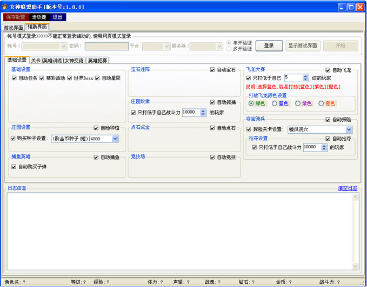The width and height of the screenshot is (367, 287).
Task: Choose the 蓝色 dragon color option
Action: coord(274,103)
